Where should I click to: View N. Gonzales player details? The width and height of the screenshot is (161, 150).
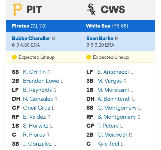point(38,99)
